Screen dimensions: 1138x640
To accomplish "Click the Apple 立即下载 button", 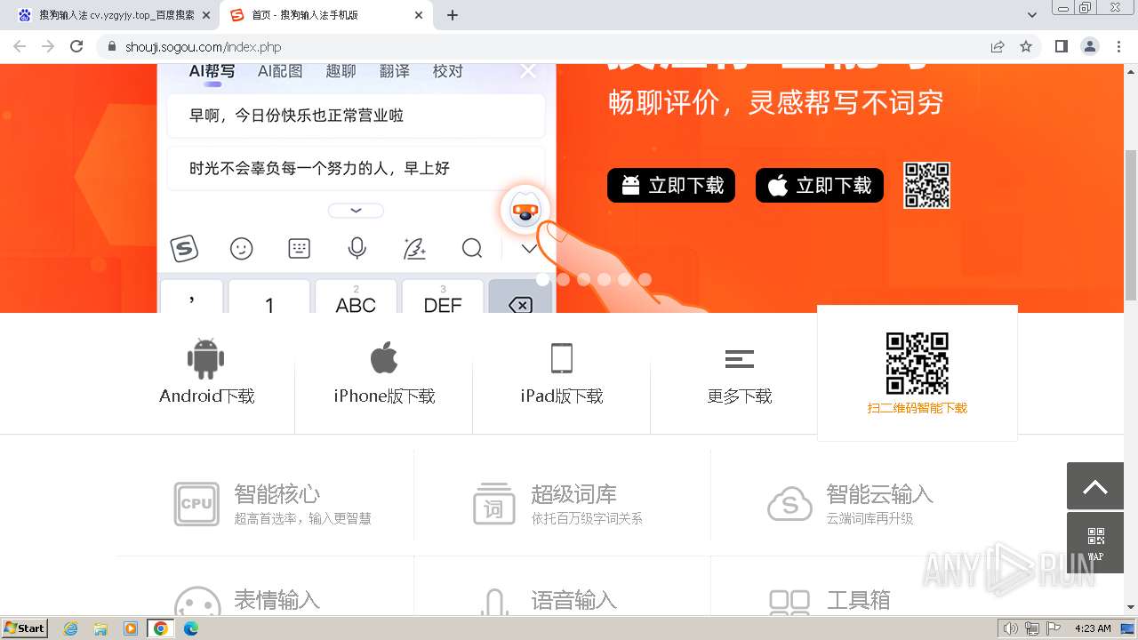I will tap(820, 185).
